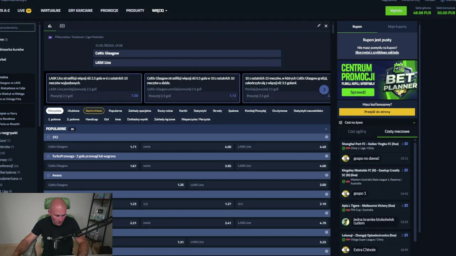Select LASK Linz to advance at 3.00
Image resolution: width=456 pixels, height=256 pixels.
coord(258,185)
